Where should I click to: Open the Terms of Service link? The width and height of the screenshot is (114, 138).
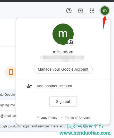pos(77,118)
